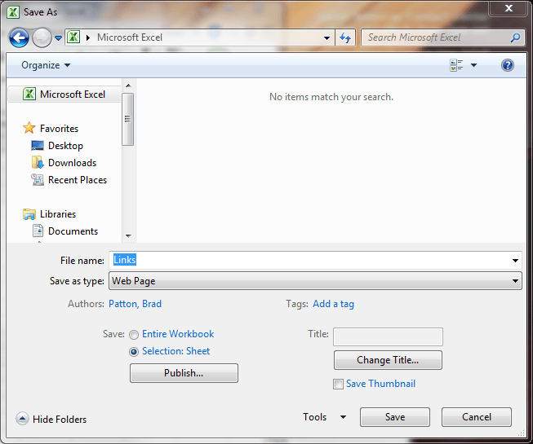Click the Change Title... button
Image resolution: width=533 pixels, height=444 pixels.
[x=388, y=360]
